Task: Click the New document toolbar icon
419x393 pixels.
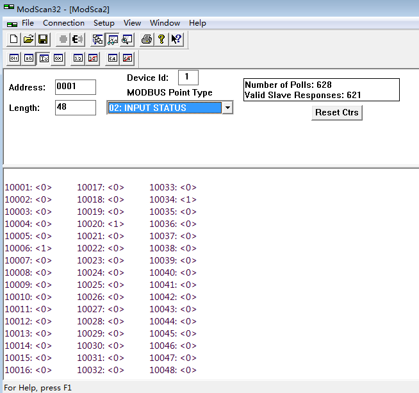Action: 13,39
